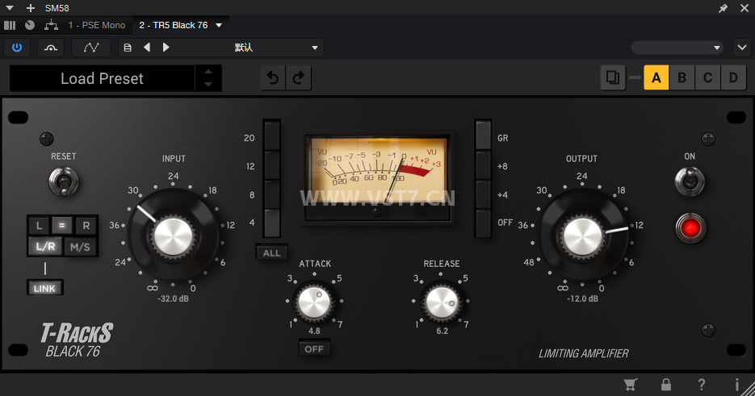755x396 pixels.
Task: Set meter to GR mode
Action: click(484, 135)
